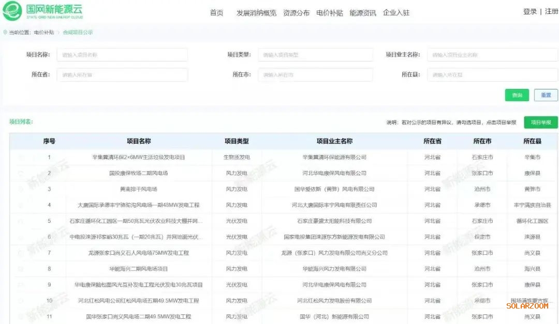Open the 所在省 province field
Screen dimensions: 559x324
coord(122,75)
